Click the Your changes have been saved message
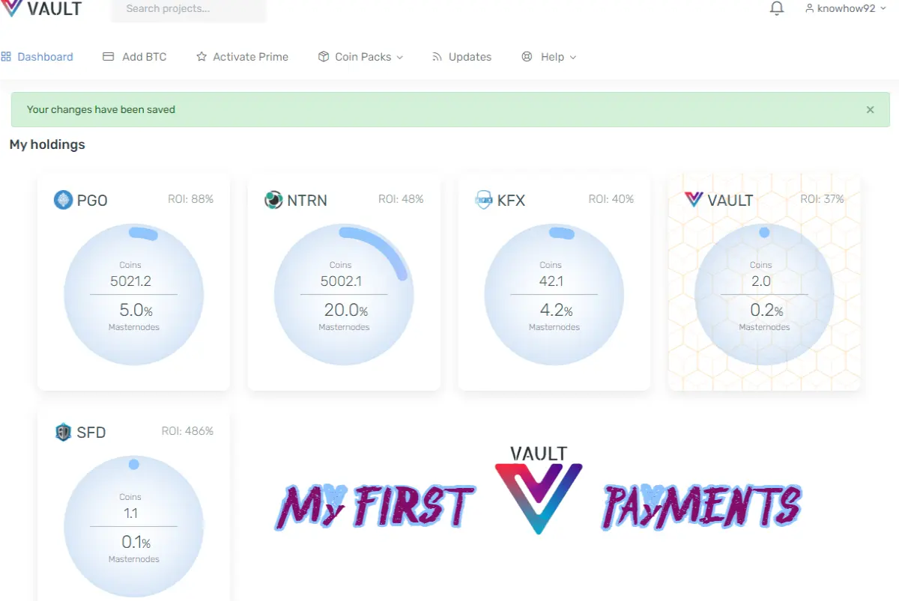Image resolution: width=899 pixels, height=601 pixels. 101,109
